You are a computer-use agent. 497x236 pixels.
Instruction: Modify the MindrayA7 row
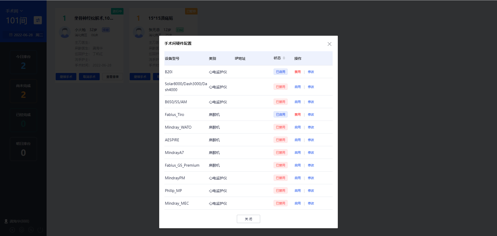pos(311,153)
